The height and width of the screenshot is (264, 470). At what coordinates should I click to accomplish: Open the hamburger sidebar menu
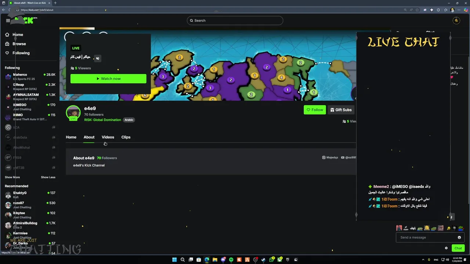8,21
